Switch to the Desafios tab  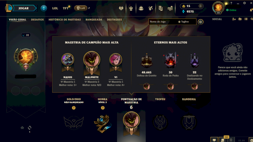tap(37, 20)
